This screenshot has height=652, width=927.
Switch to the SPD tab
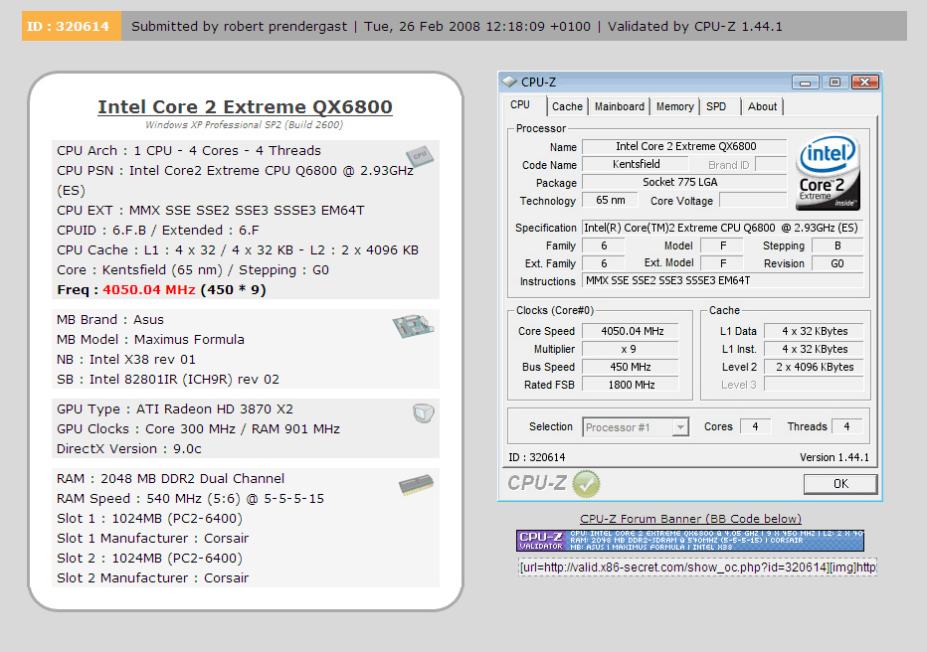[716, 106]
